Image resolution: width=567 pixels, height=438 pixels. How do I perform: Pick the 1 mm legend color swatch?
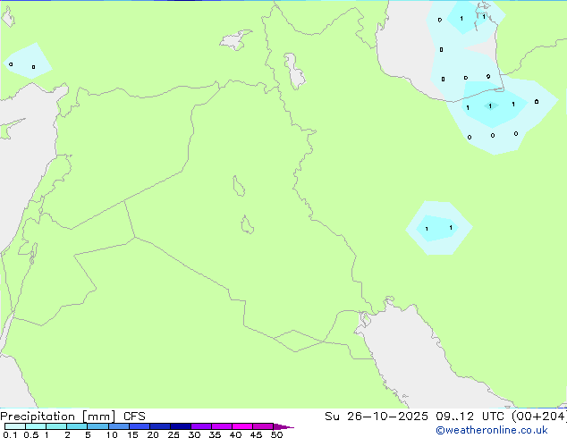[x=56, y=426]
